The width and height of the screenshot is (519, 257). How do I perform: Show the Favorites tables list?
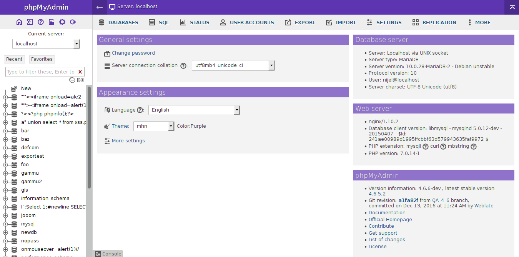[42, 59]
